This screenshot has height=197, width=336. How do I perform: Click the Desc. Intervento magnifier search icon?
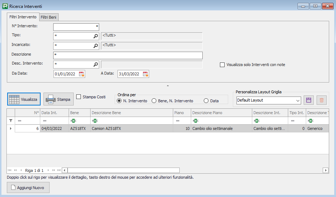point(96,65)
